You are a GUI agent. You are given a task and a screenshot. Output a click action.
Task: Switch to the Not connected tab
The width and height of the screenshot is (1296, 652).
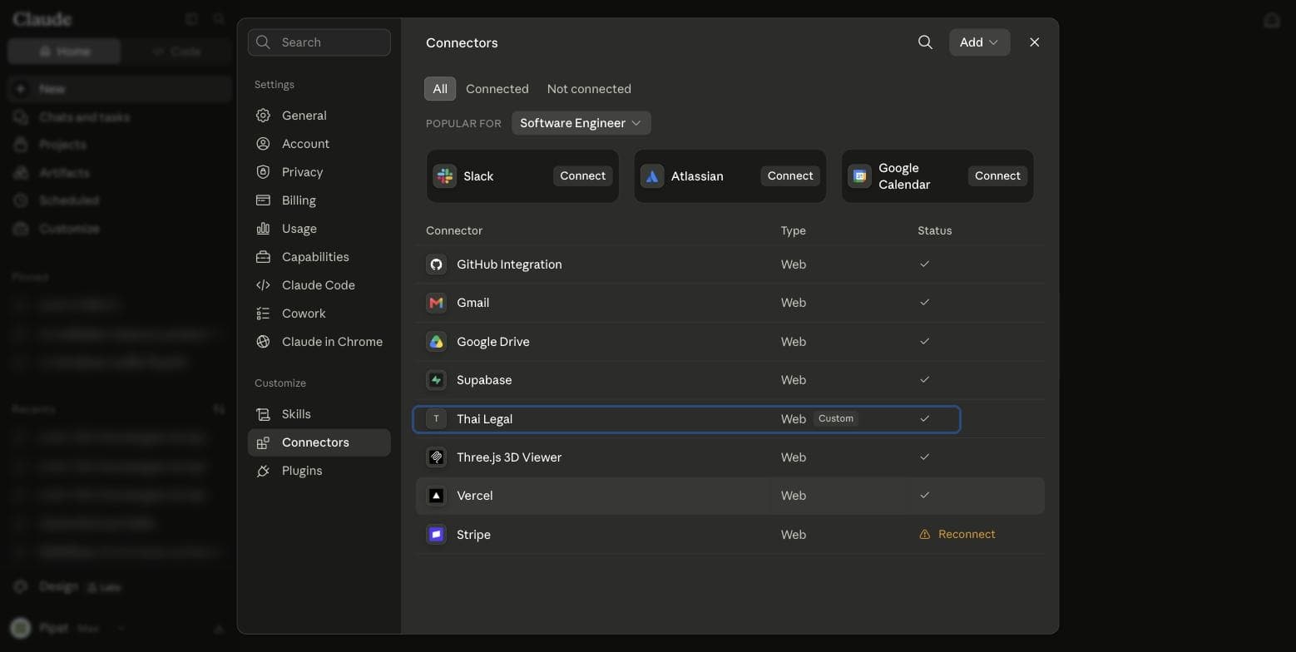pos(589,89)
